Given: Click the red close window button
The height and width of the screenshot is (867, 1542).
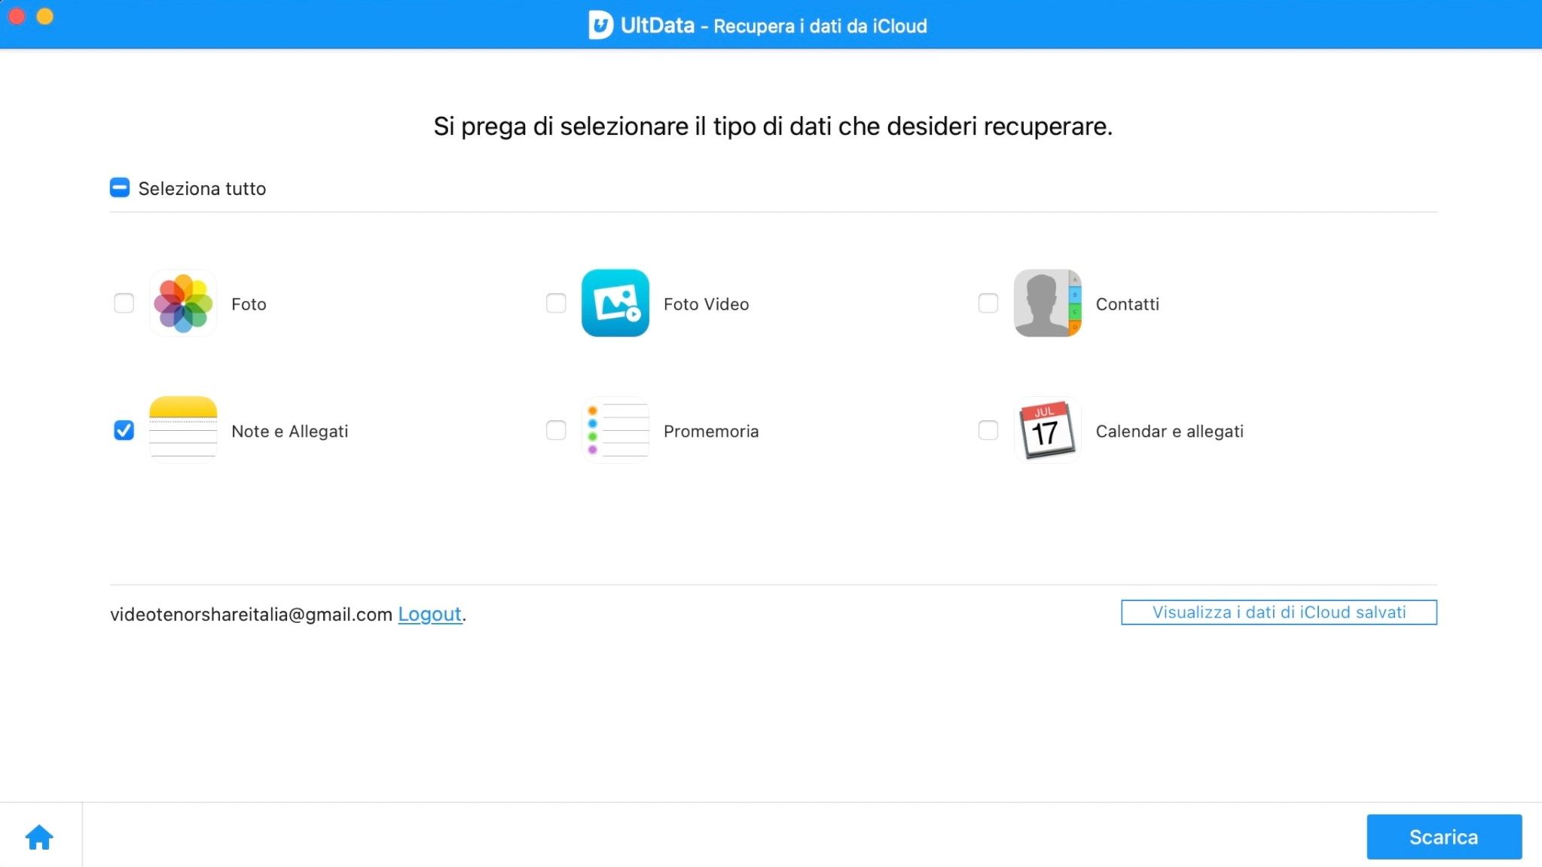Looking at the screenshot, I should (x=17, y=16).
